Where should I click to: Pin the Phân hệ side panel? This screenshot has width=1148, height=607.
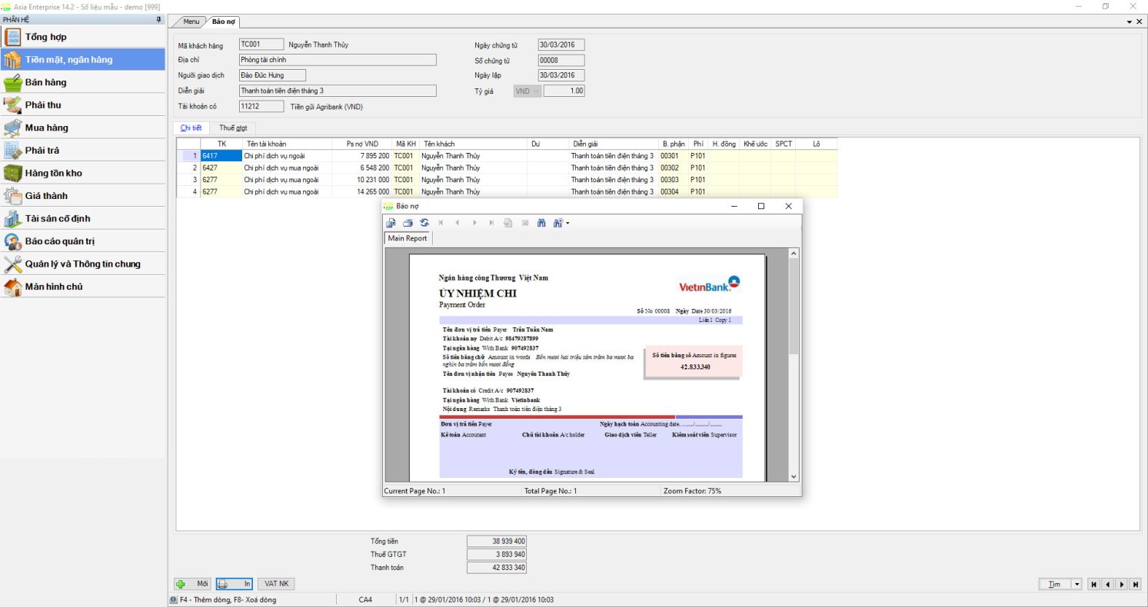click(x=158, y=19)
